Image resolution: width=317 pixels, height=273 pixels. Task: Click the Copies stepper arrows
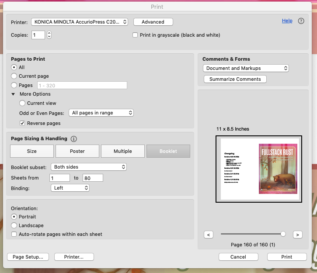49,35
